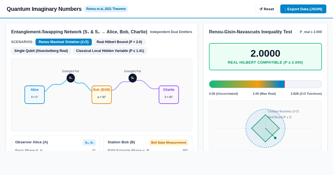Click the Independent Dual Emitters label
The width and height of the screenshot is (333, 175).
[171, 32]
